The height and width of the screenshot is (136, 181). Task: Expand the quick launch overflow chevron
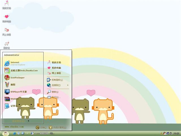tap(27, 133)
